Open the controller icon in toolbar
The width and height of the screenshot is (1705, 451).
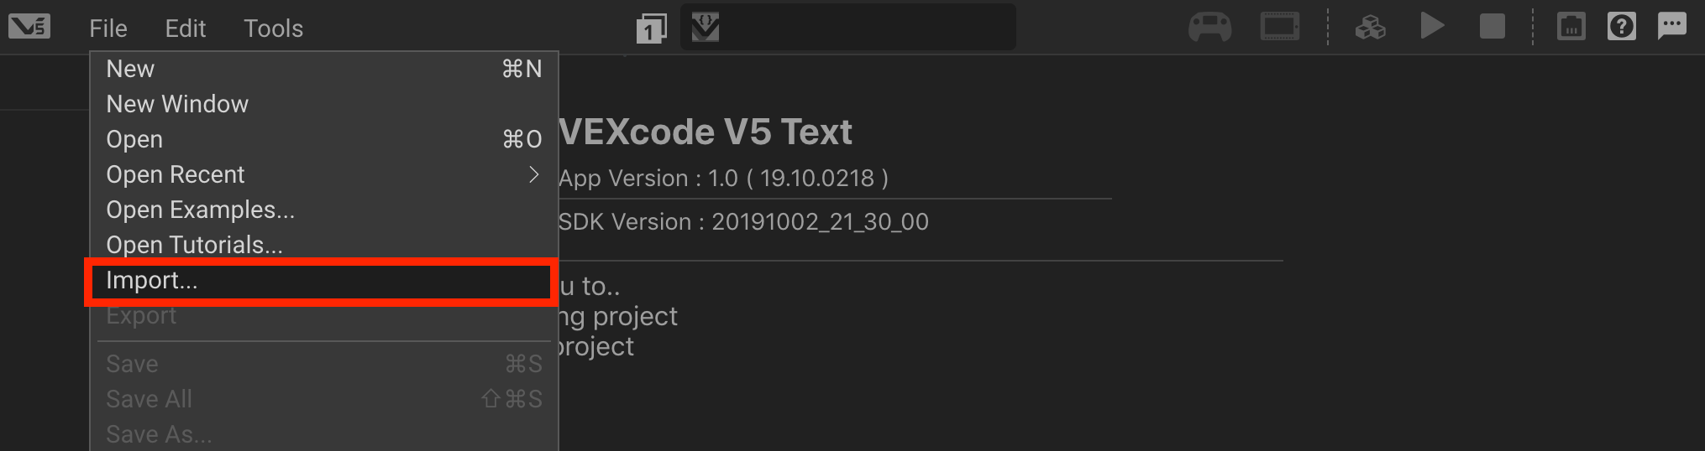point(1209,27)
